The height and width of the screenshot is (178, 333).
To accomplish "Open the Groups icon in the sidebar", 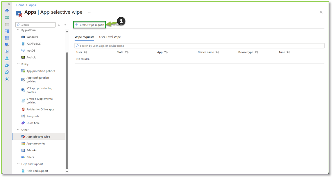I will [7, 65].
